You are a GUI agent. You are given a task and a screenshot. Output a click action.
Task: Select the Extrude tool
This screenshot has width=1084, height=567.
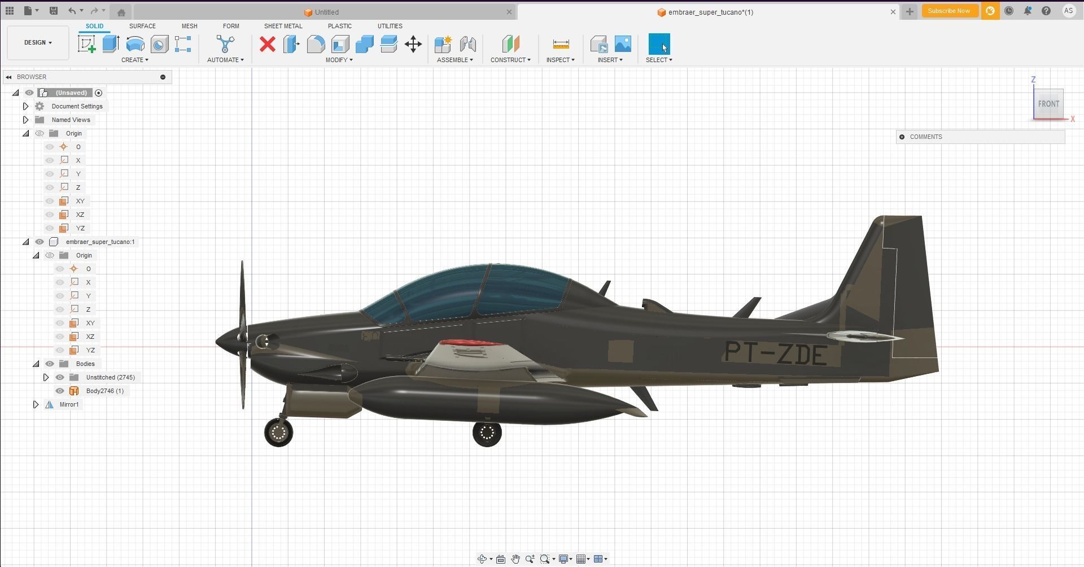111,44
